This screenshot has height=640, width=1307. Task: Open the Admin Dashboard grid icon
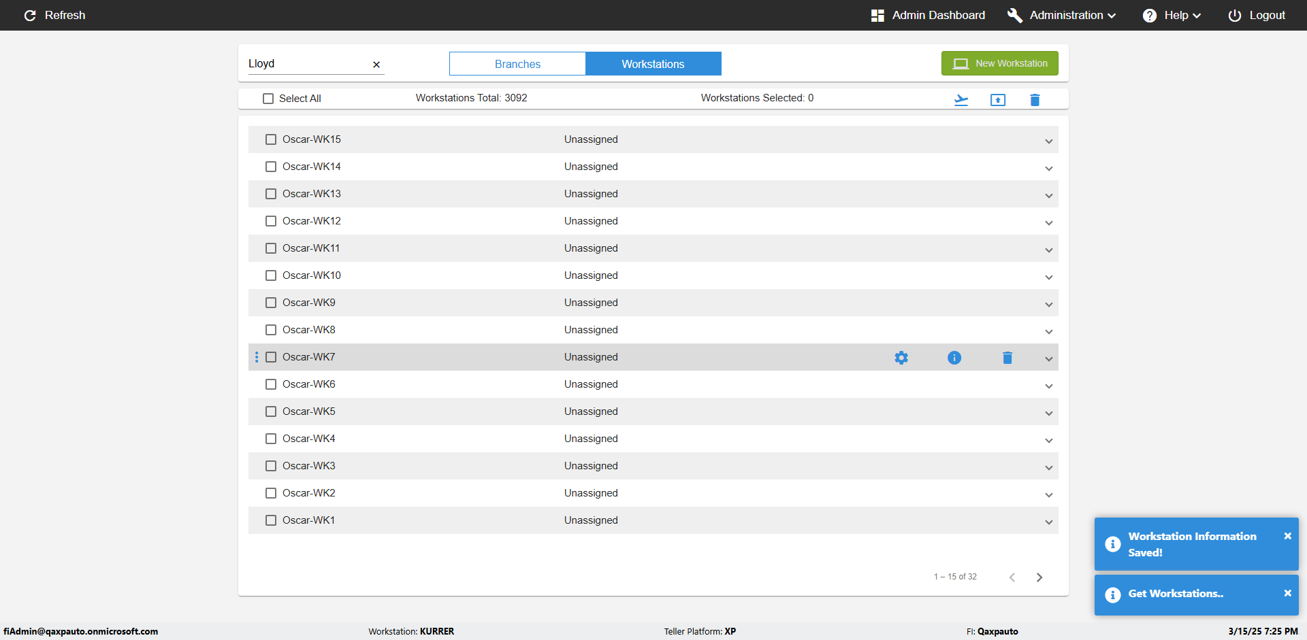[877, 15]
